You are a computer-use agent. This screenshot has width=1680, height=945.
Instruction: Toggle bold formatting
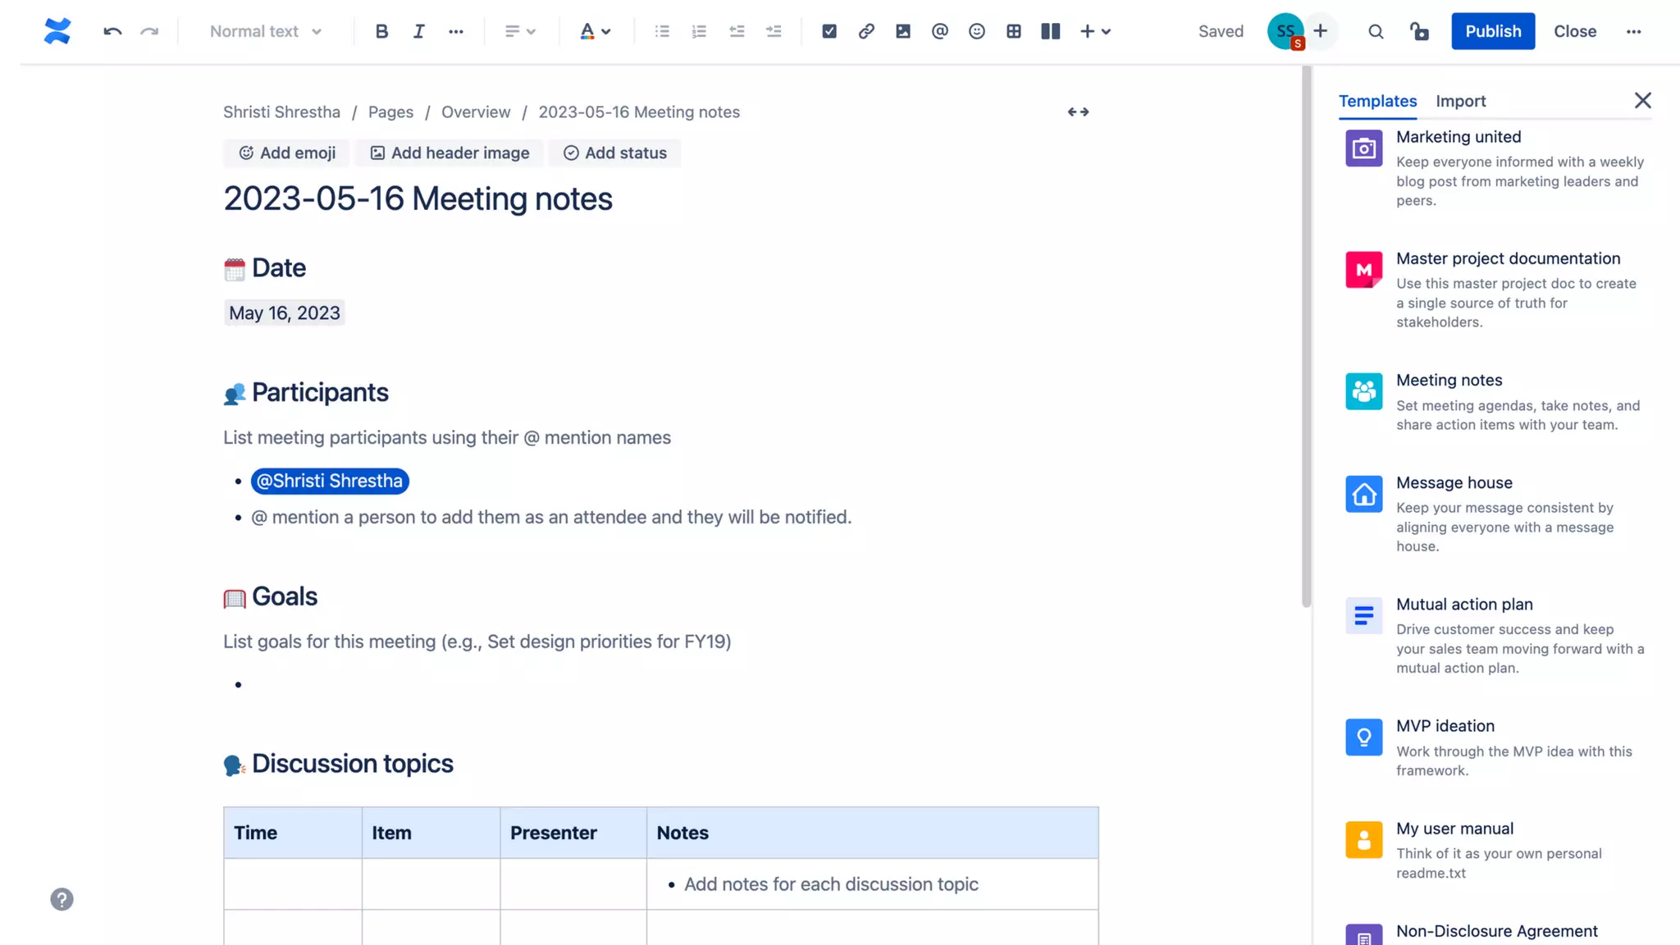(381, 31)
